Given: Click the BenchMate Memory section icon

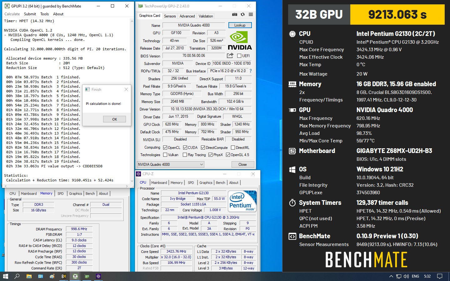Looking at the screenshot, I should 292,84.
